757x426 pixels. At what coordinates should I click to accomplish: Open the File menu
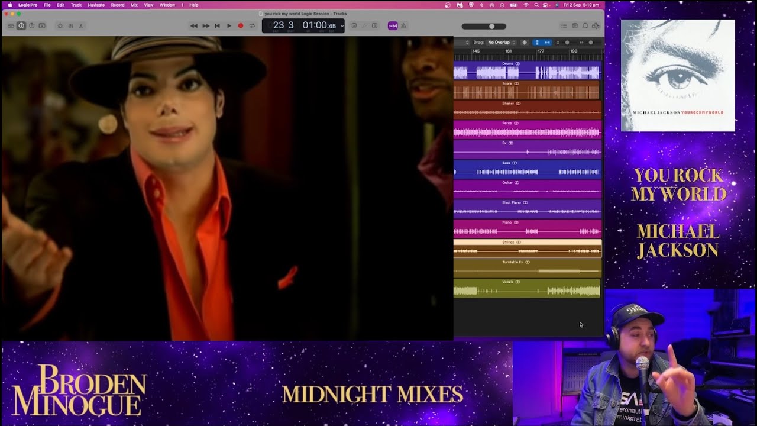click(47, 5)
